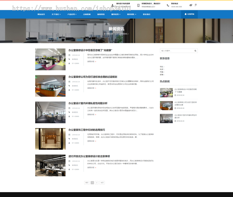Image resolution: width=233 pixels, height=197 pixels.
Task: Open third hot news sidebar thumbnail
Action: 166,119
